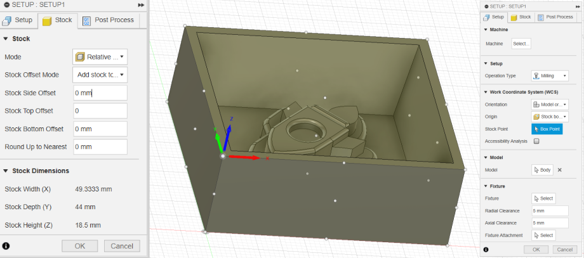Click Stock Depth 44 mm value
The width and height of the screenshot is (584, 258).
click(x=85, y=207)
